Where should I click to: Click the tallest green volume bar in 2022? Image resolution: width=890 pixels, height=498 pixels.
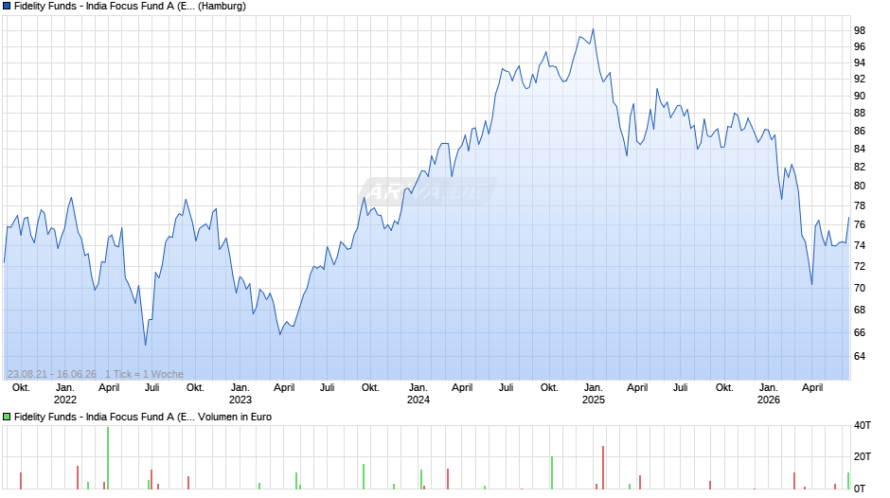(x=108, y=458)
